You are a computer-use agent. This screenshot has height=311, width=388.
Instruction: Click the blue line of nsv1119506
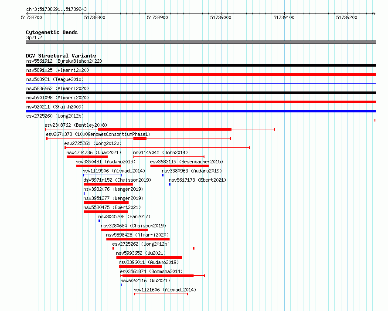tap(102, 175)
